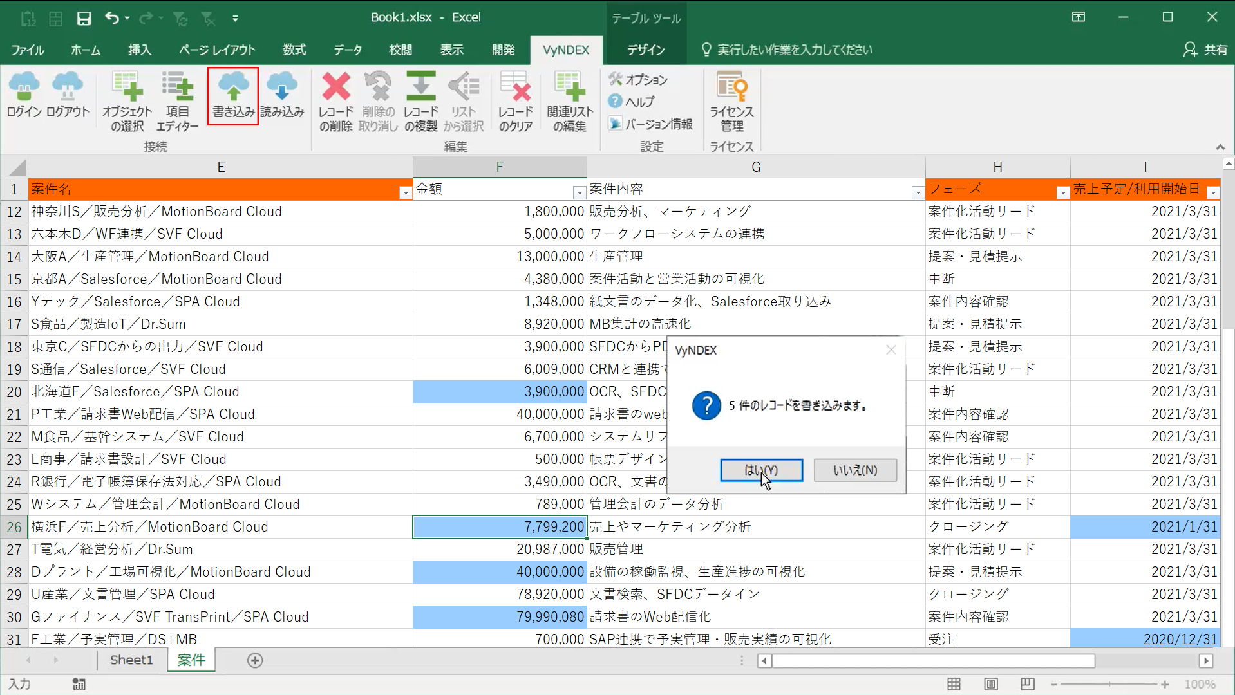
Task: Open オブジェクトの選択 tool
Action: (127, 102)
